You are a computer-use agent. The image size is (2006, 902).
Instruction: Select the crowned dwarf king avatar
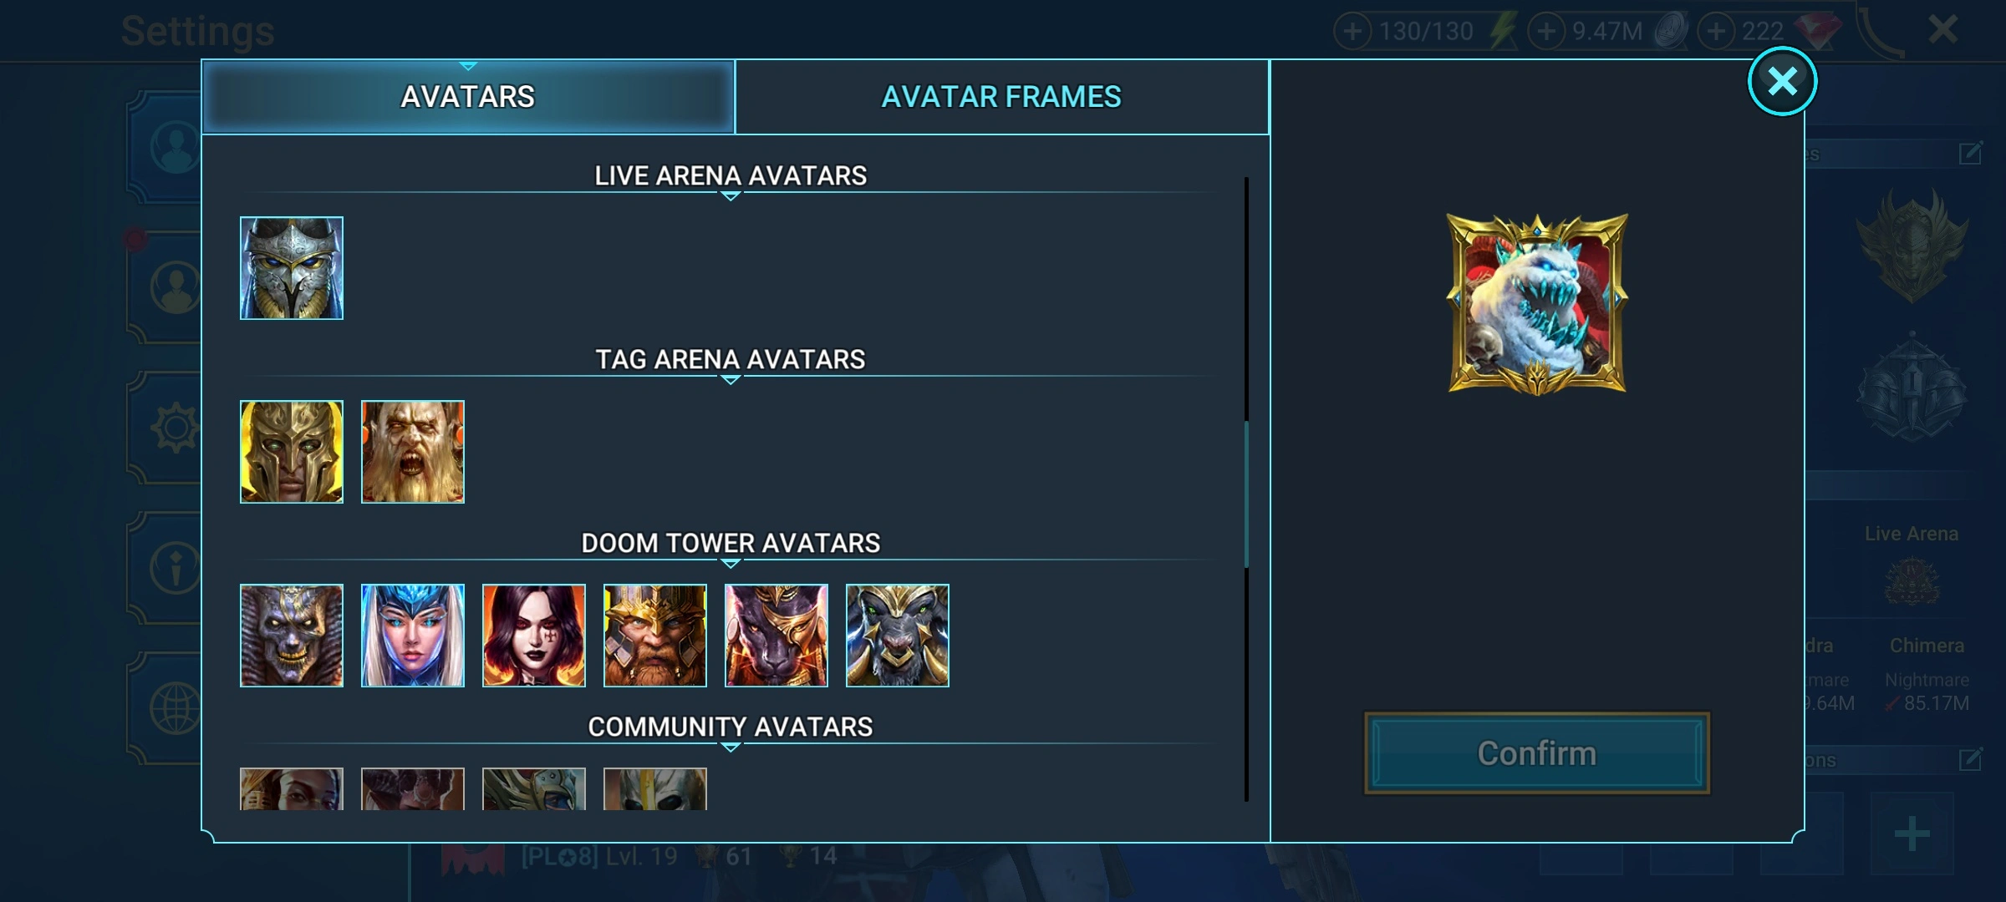pyautogui.click(x=655, y=636)
